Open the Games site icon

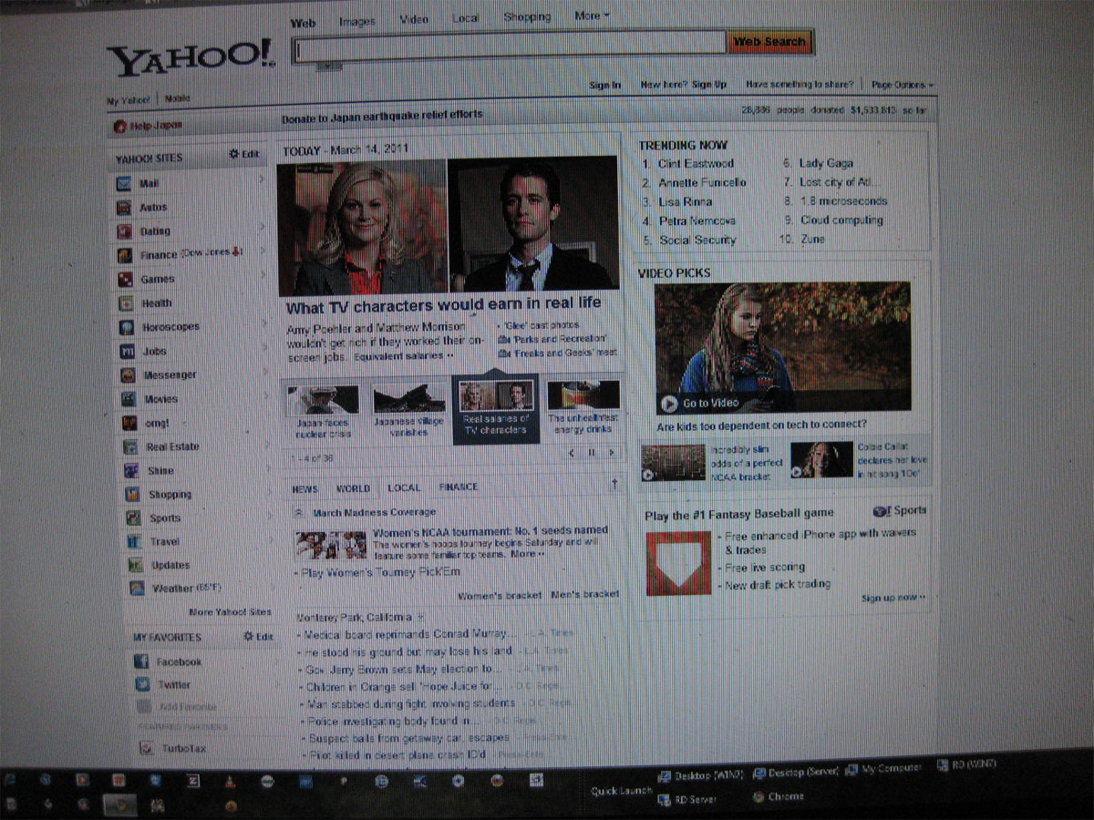point(125,280)
